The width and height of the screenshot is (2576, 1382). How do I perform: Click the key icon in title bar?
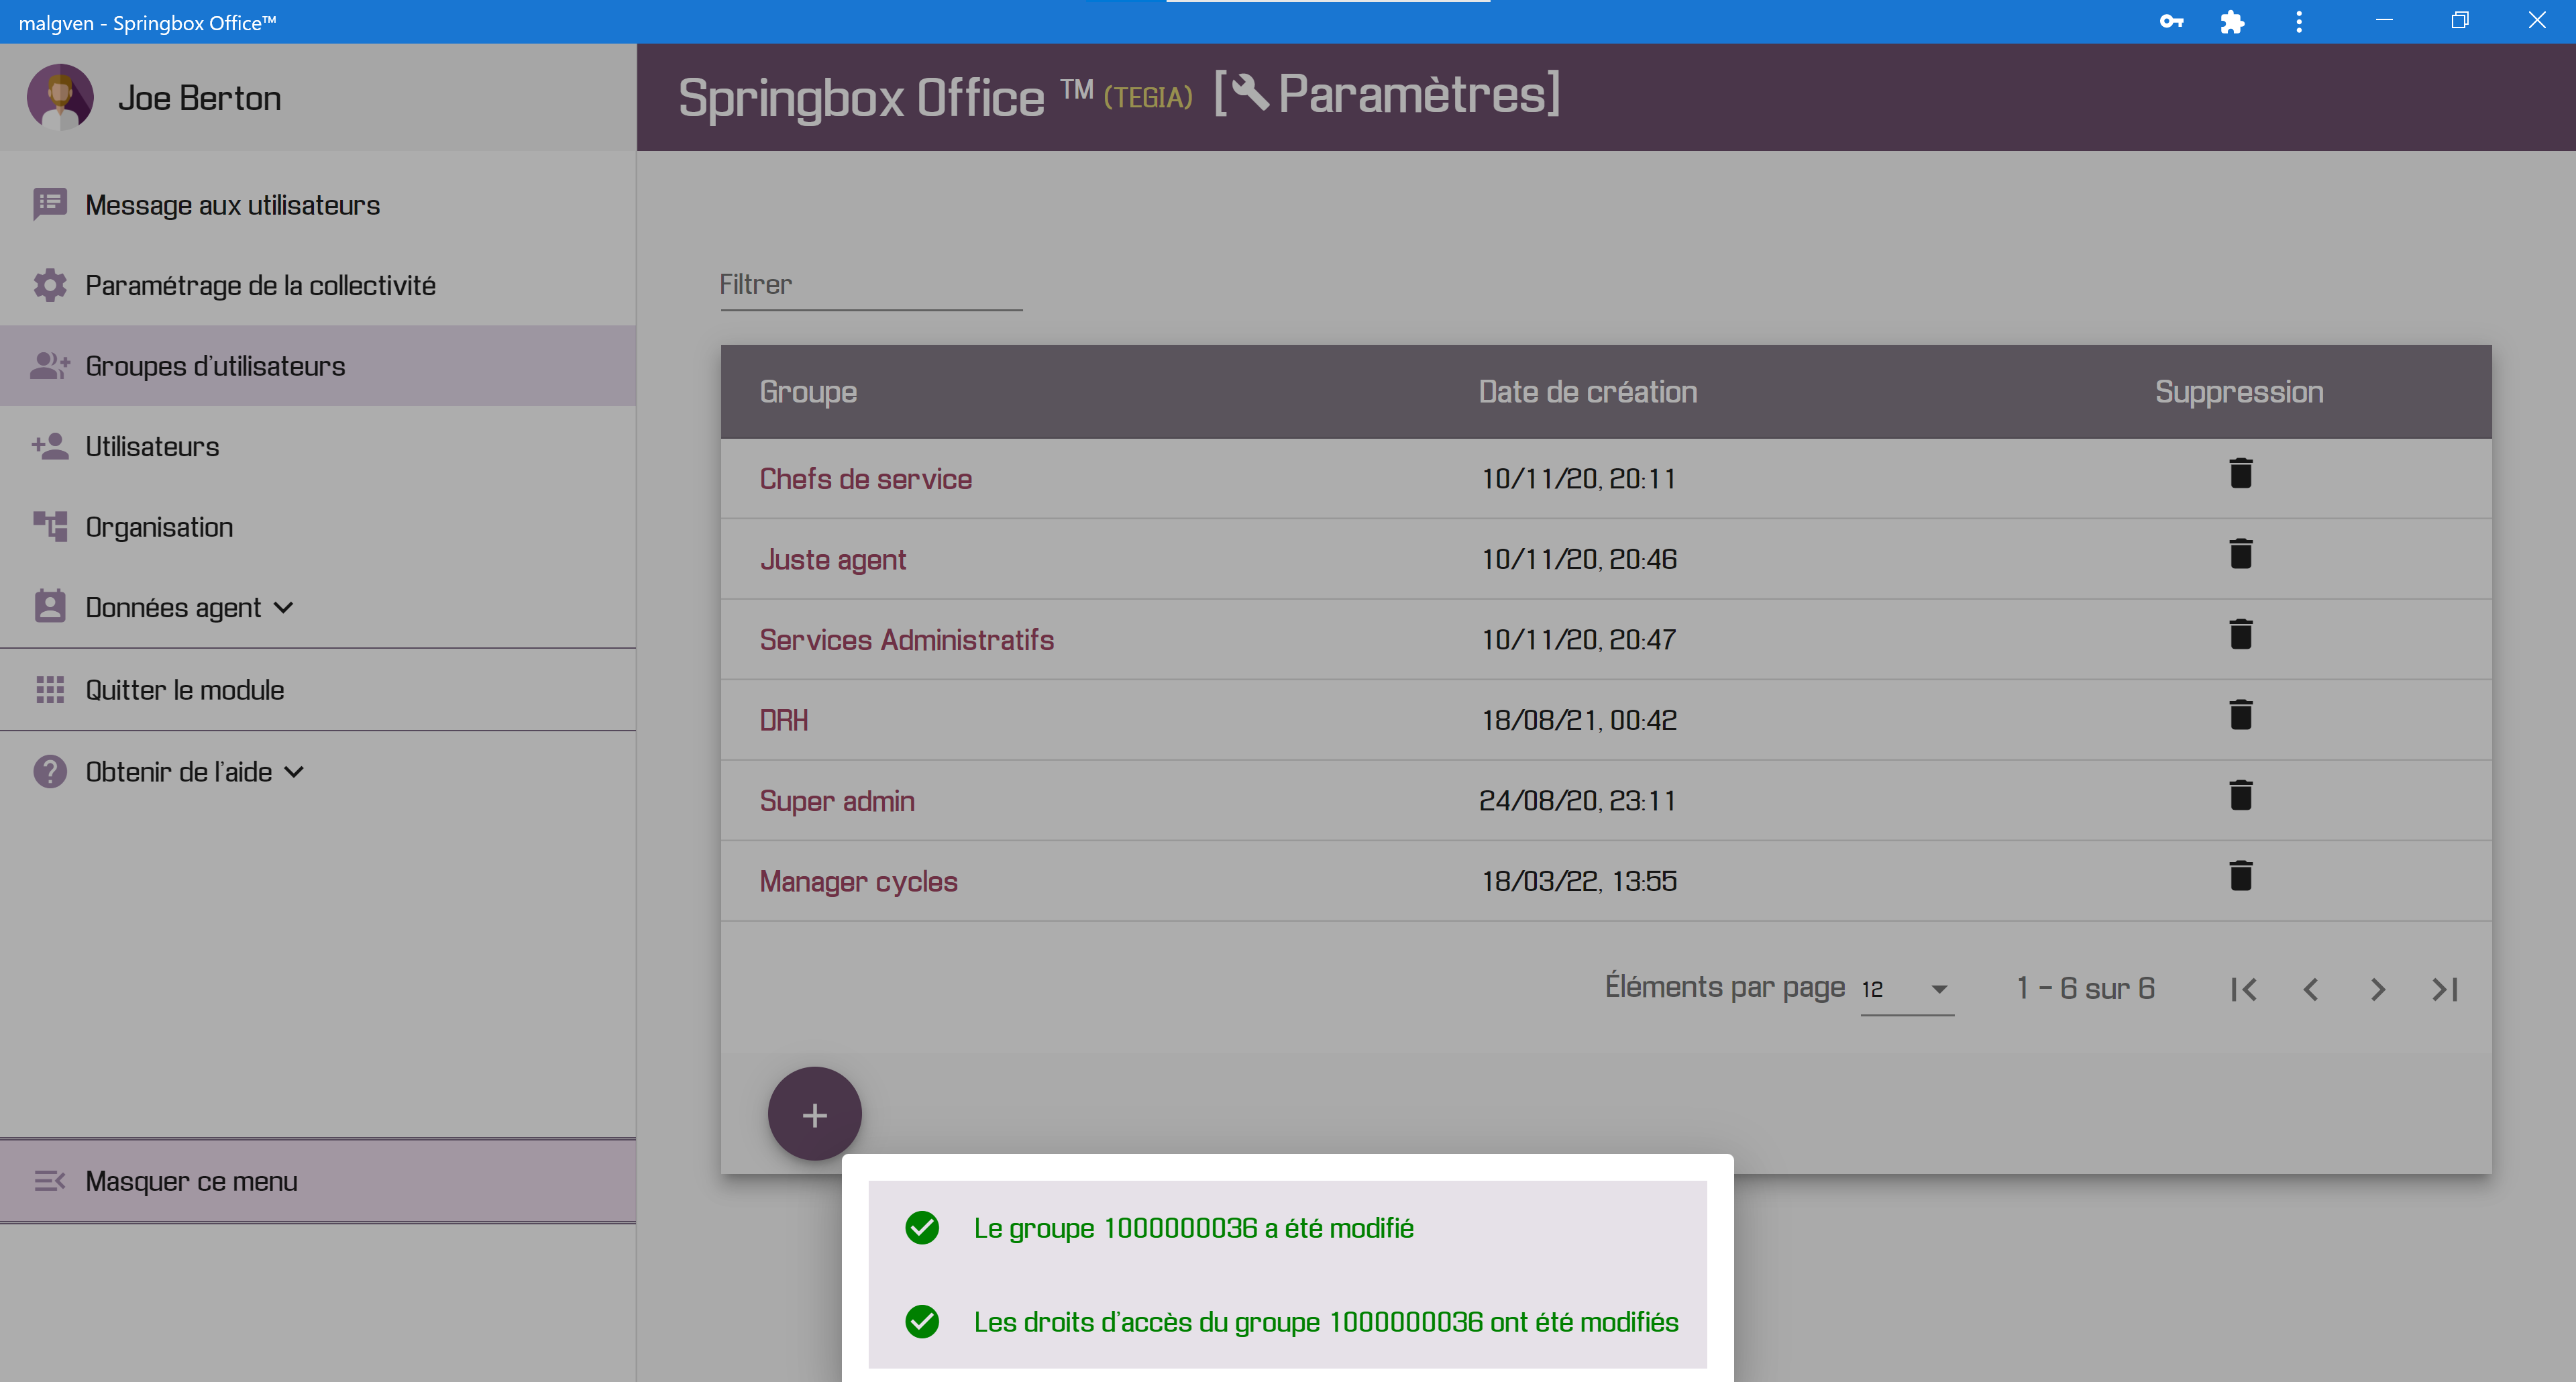(2171, 21)
